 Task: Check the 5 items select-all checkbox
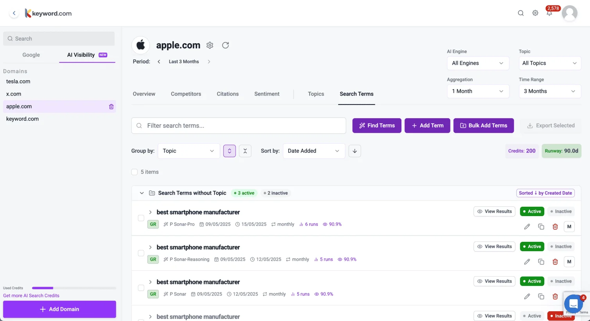tap(134, 172)
